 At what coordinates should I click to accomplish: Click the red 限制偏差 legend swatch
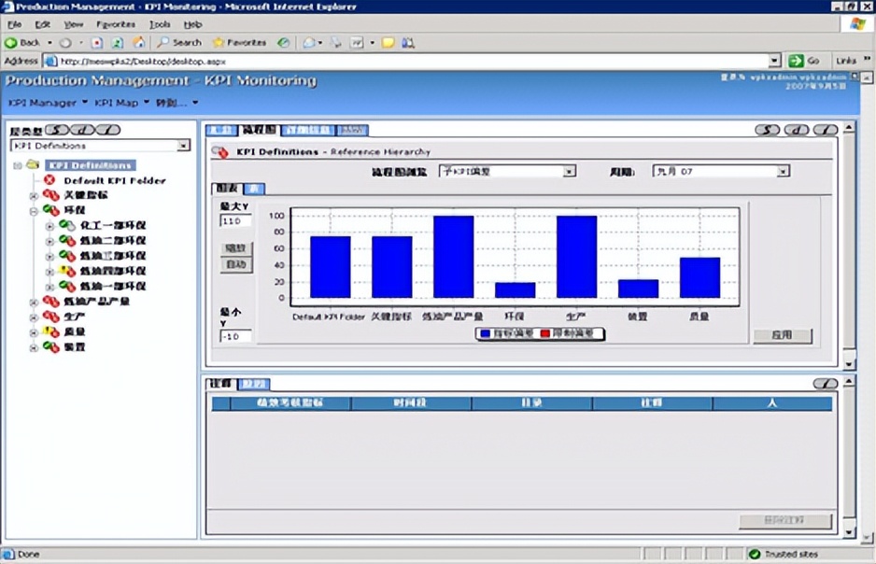tap(544, 333)
